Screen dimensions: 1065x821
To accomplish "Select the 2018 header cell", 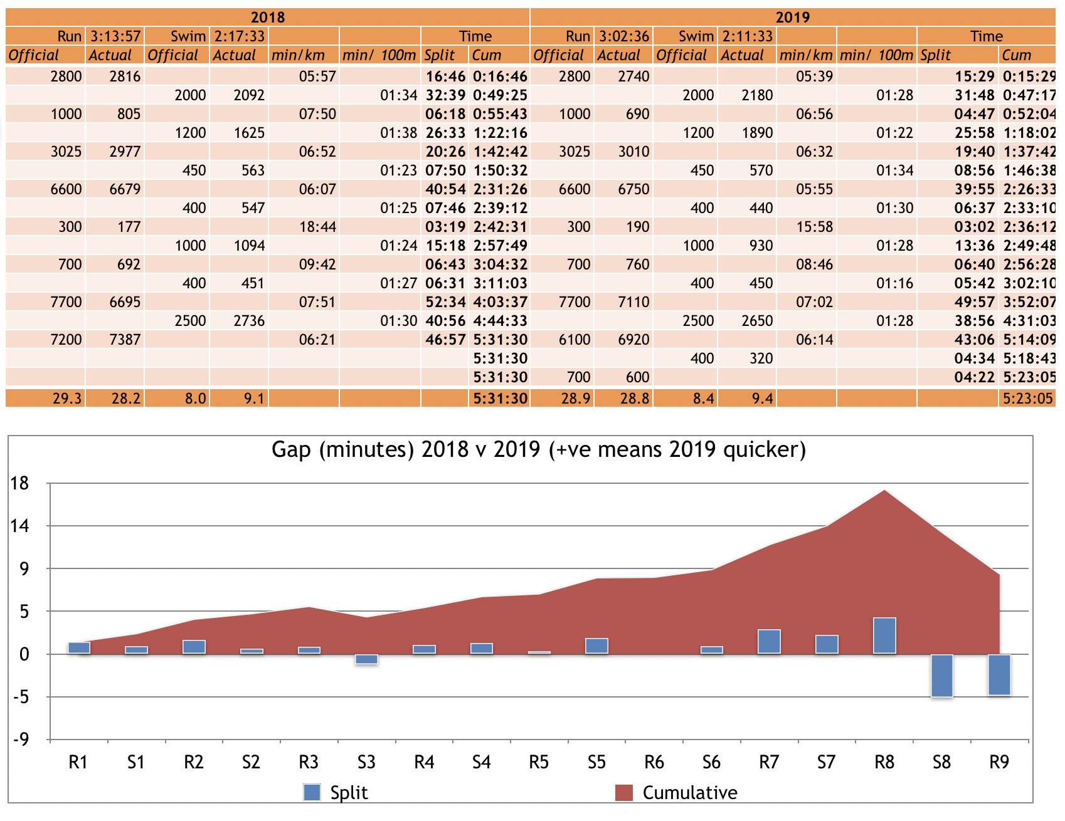I will (268, 17).
